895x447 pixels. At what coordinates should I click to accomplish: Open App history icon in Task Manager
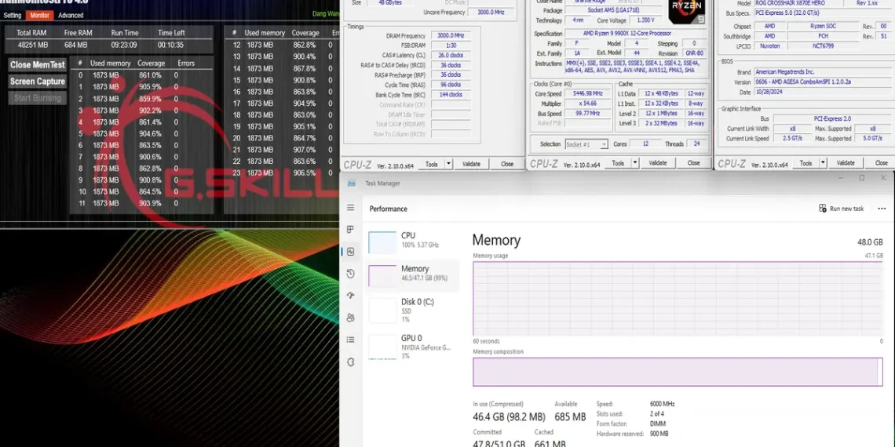tap(350, 274)
